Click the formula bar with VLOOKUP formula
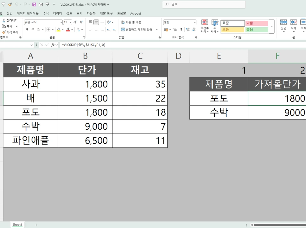 tap(182, 45)
